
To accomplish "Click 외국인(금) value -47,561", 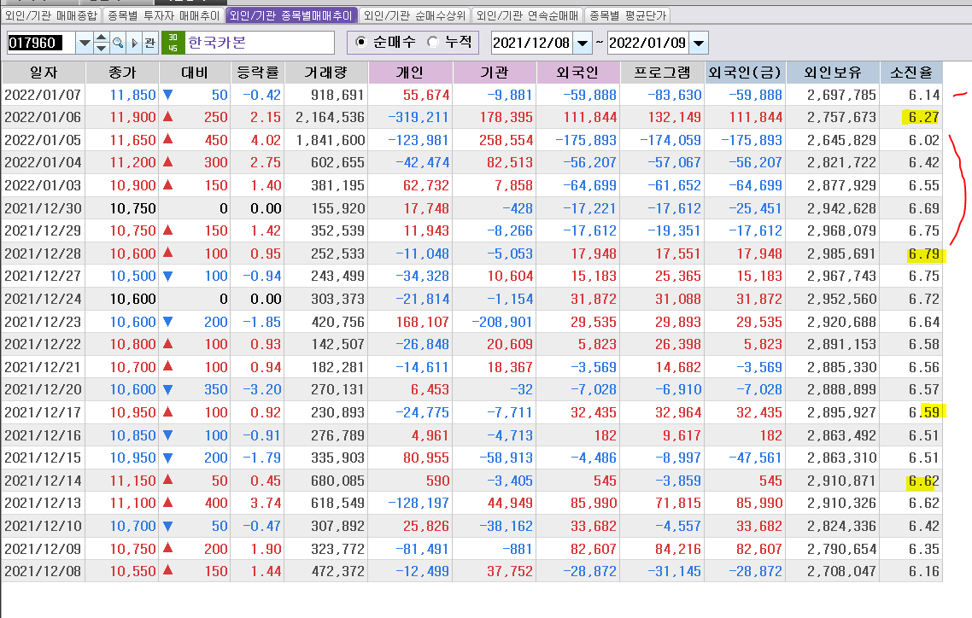I will coord(755,458).
